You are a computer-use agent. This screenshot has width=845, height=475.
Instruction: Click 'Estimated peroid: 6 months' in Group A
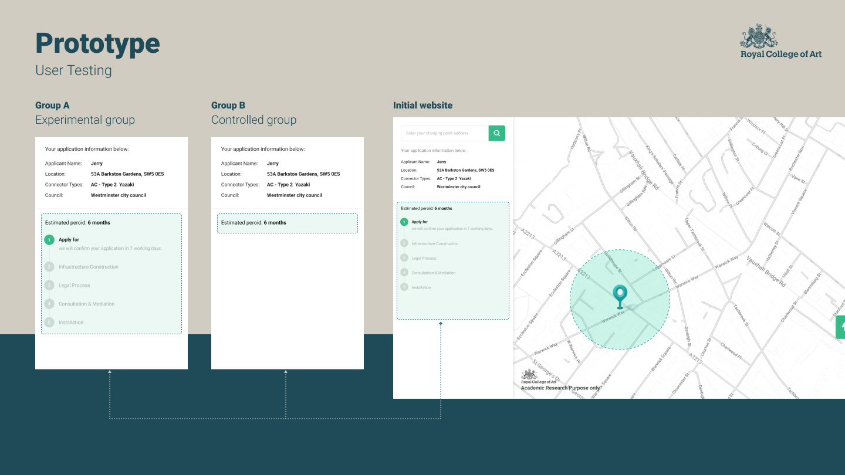[x=77, y=223]
